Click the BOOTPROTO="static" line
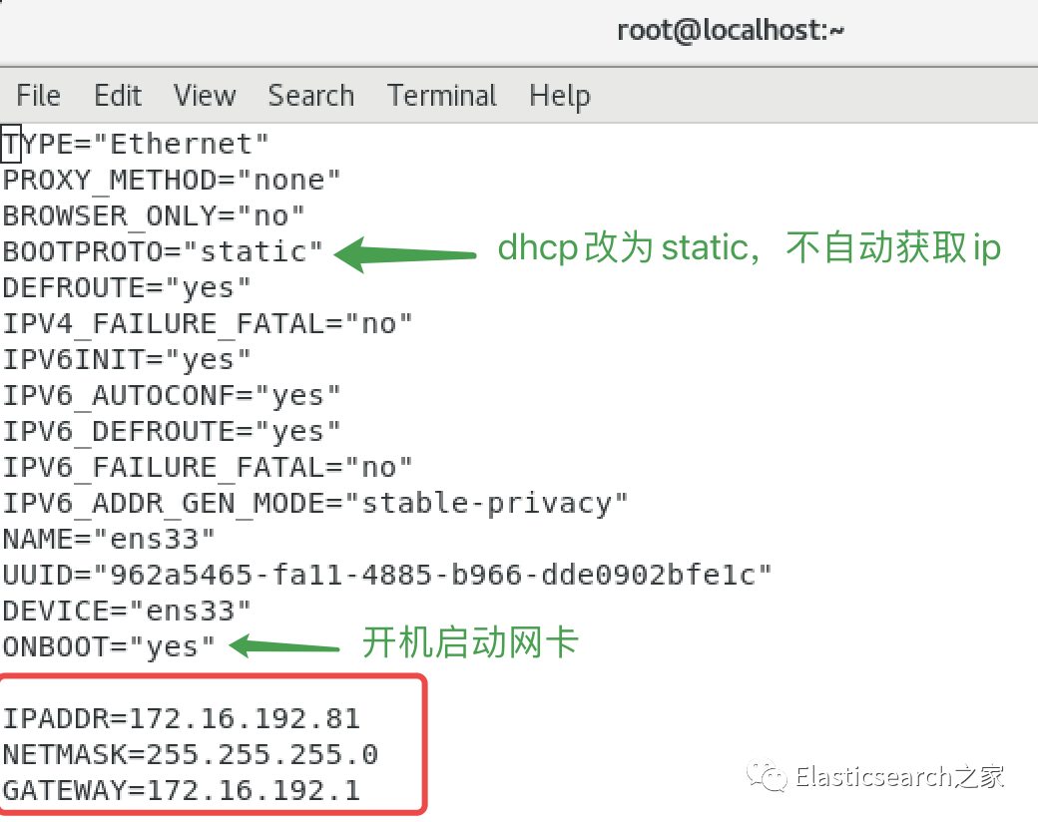This screenshot has height=822, width=1038. coord(163,251)
